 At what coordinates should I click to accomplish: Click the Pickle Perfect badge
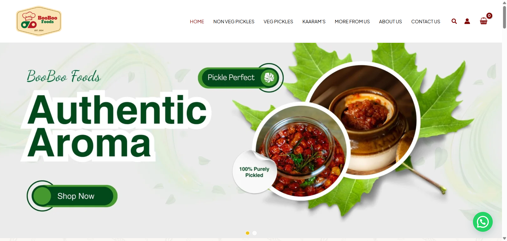tap(241, 78)
